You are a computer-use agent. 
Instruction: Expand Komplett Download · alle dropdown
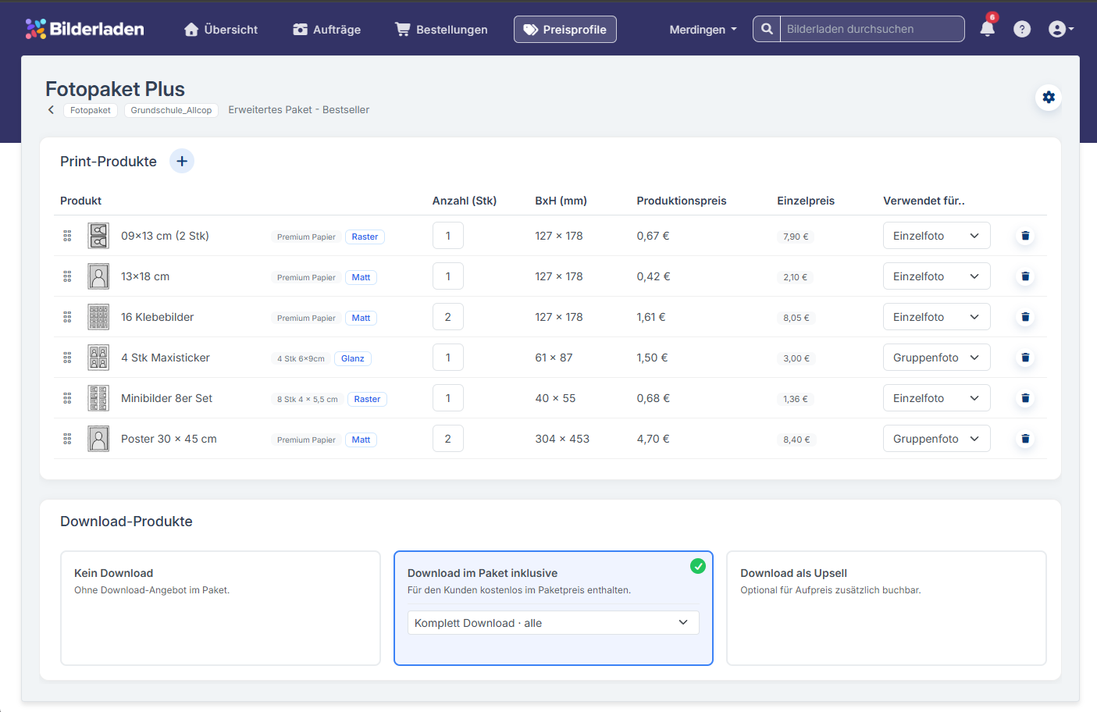(554, 623)
